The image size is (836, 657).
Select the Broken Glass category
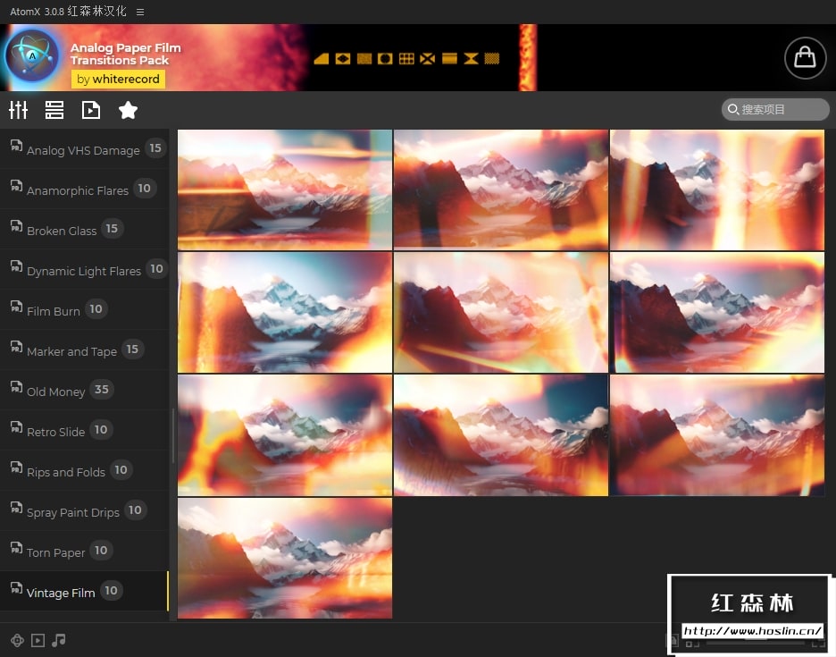84,229
